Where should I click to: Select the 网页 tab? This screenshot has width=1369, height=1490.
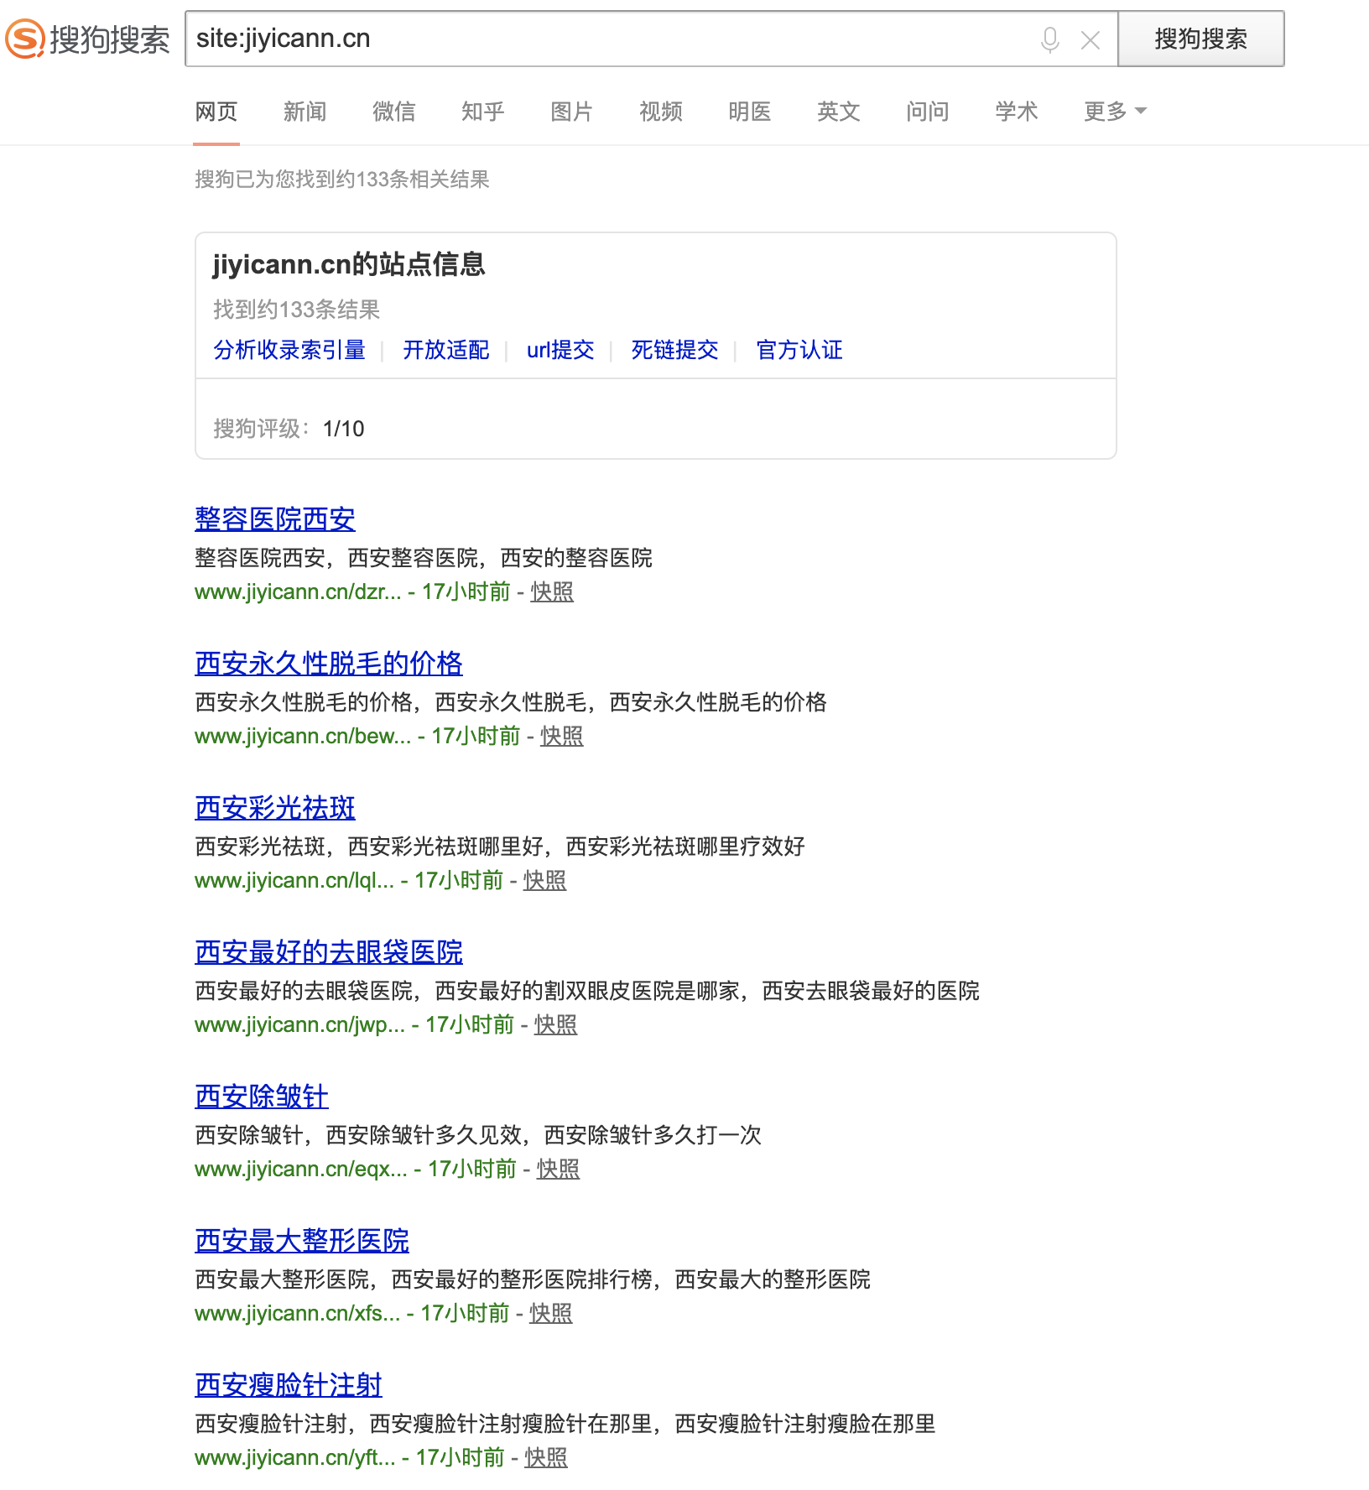(x=216, y=112)
